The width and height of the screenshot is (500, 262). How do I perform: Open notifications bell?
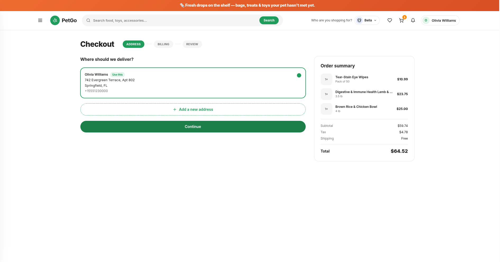click(x=413, y=20)
